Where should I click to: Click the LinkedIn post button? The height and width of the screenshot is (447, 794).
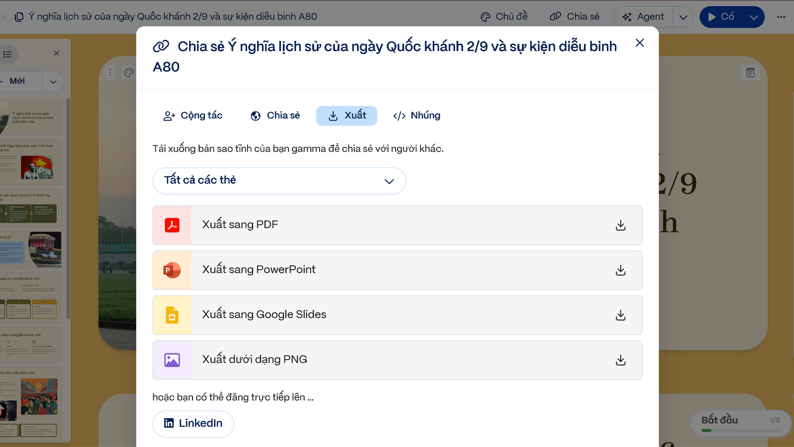click(x=193, y=423)
